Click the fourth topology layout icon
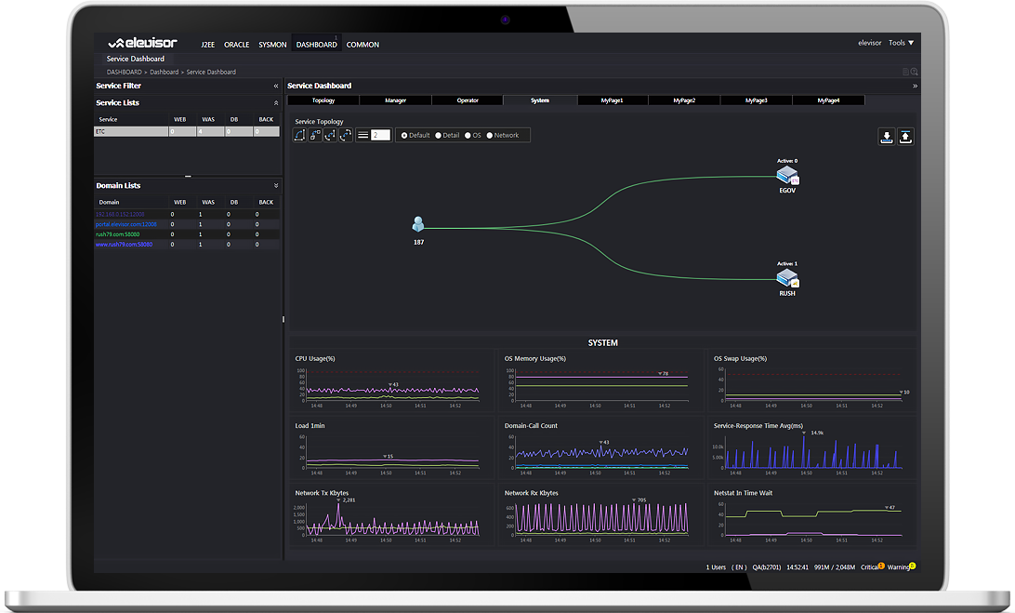Screen dimensions: 1015x613 tap(346, 135)
